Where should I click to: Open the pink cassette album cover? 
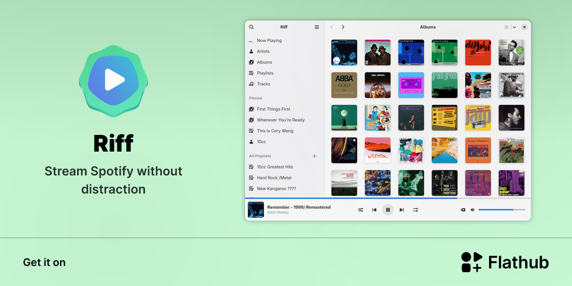click(x=411, y=85)
